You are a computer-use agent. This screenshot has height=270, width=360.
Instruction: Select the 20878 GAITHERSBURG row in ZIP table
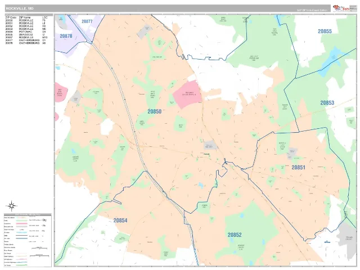coord(25,43)
